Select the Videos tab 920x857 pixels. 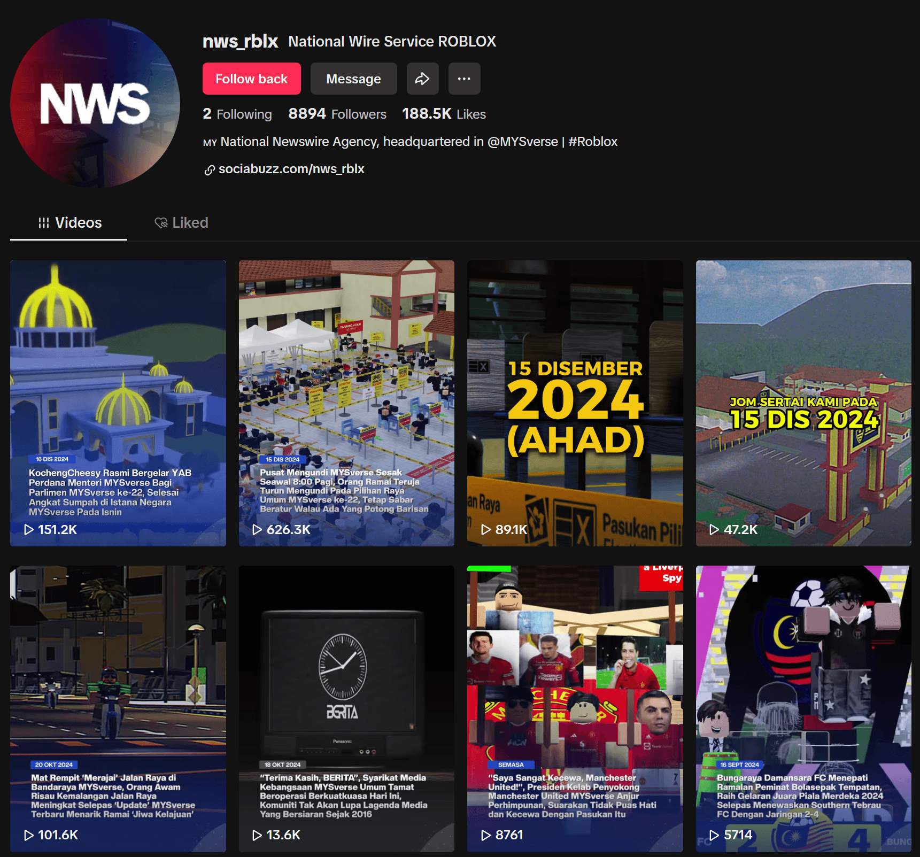[69, 222]
